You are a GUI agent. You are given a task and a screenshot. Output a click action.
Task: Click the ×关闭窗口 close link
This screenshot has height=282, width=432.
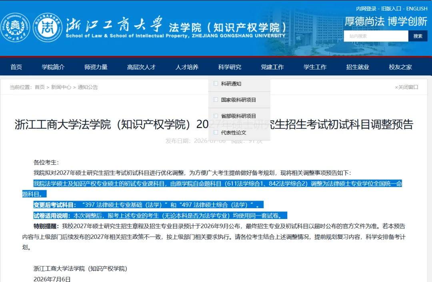point(406,87)
